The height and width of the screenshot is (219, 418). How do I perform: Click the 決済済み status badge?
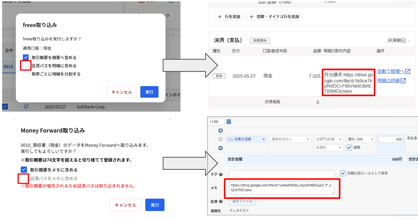coord(260,41)
